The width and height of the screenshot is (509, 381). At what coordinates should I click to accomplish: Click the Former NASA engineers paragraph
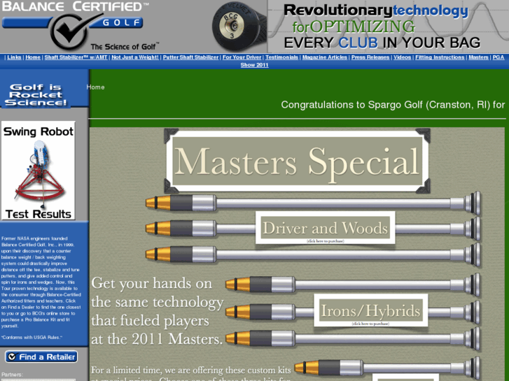point(41,282)
